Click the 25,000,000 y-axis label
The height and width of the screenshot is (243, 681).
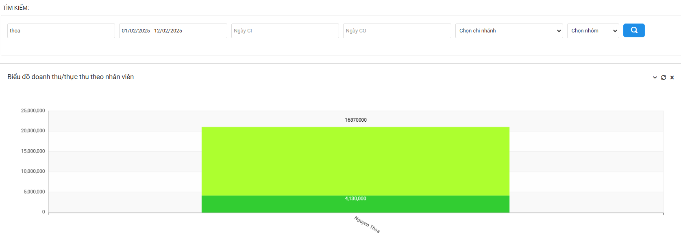coord(33,111)
